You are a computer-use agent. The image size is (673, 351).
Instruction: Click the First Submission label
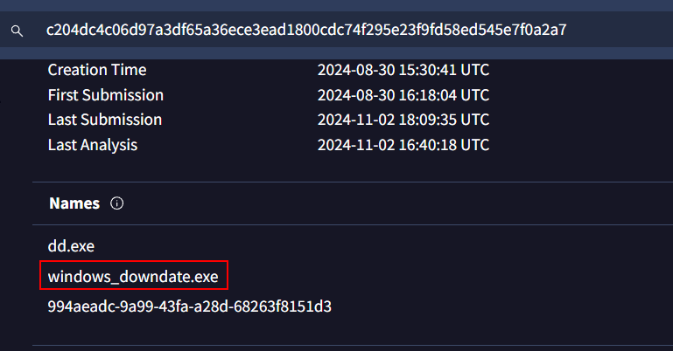106,95
